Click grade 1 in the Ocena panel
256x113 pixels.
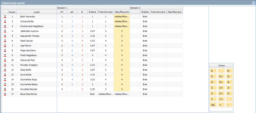[x=213, y=99]
